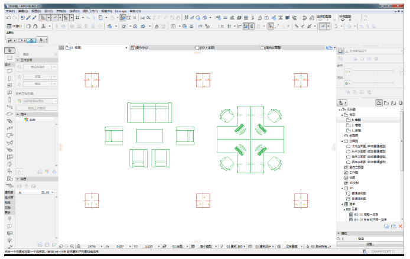Image resolution: width=410 pixels, height=259 pixels.
Task: Click the reference color swatch button in Trace panel
Action: [x=347, y=72]
